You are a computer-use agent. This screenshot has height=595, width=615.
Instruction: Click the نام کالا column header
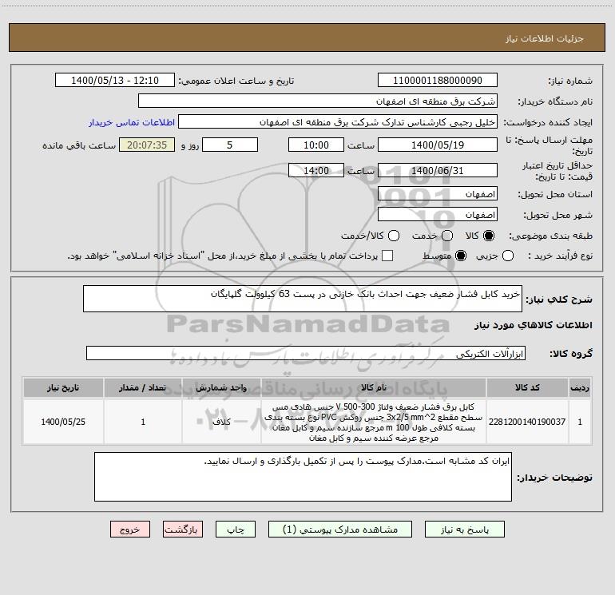374,387
